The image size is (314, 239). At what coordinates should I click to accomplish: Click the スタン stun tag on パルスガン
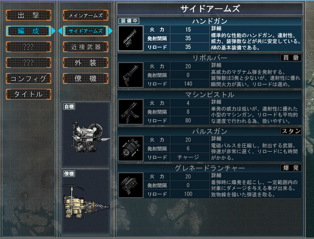291,131
